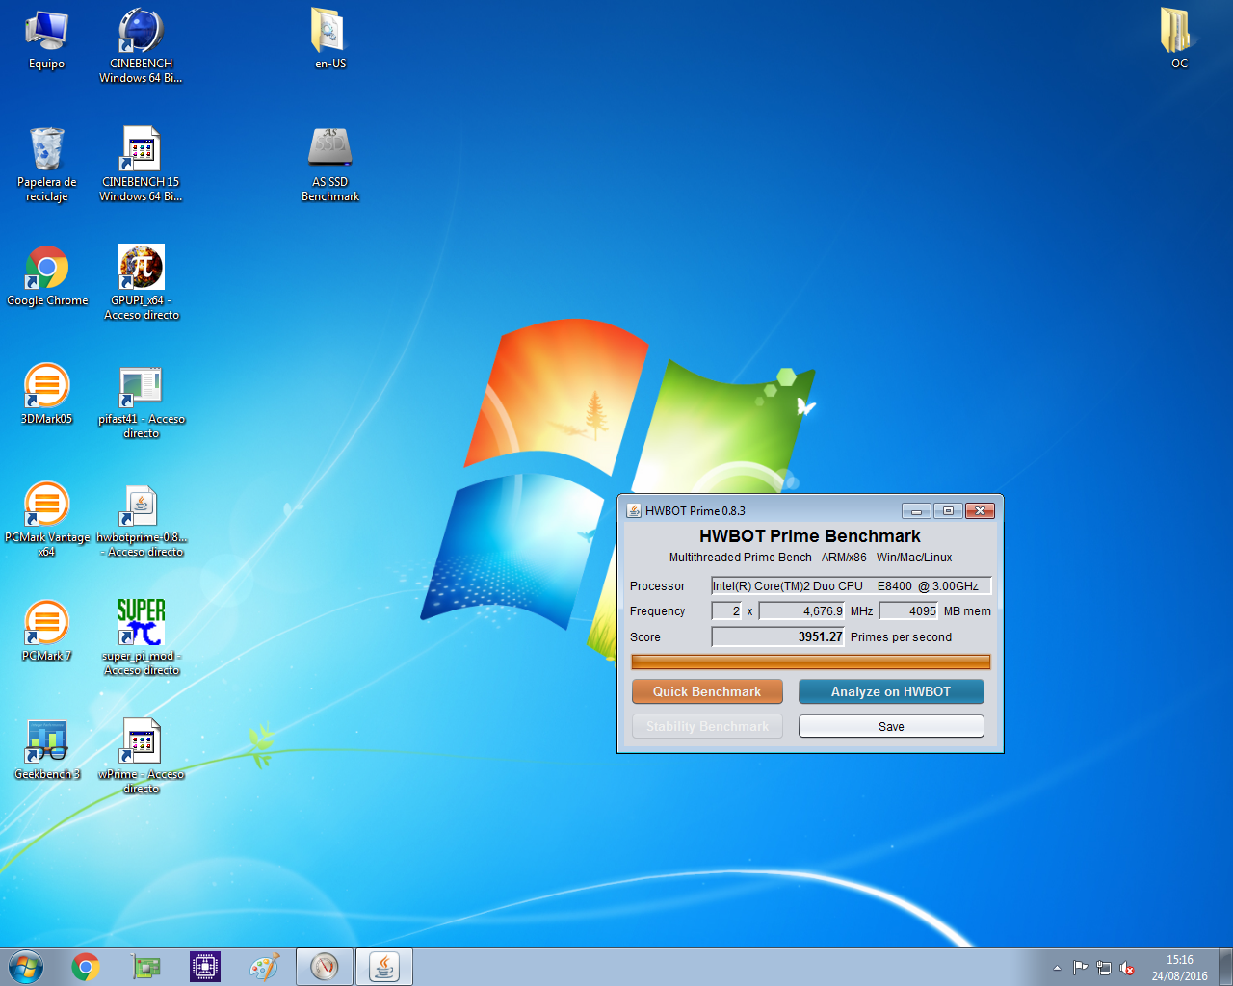Select Geekbench 3 desktop icon
The image size is (1233, 986).
[46, 750]
